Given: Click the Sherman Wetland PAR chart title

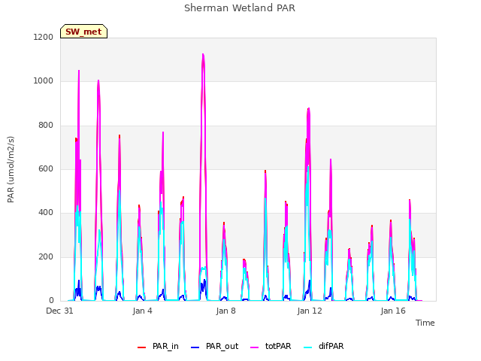Looking at the screenshot, I should coord(240,8).
